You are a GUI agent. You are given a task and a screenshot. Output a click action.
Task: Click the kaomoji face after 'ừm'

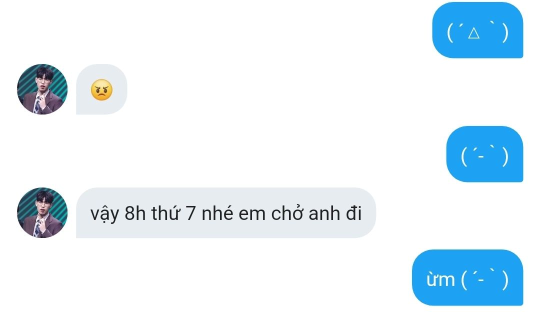pos(484,279)
